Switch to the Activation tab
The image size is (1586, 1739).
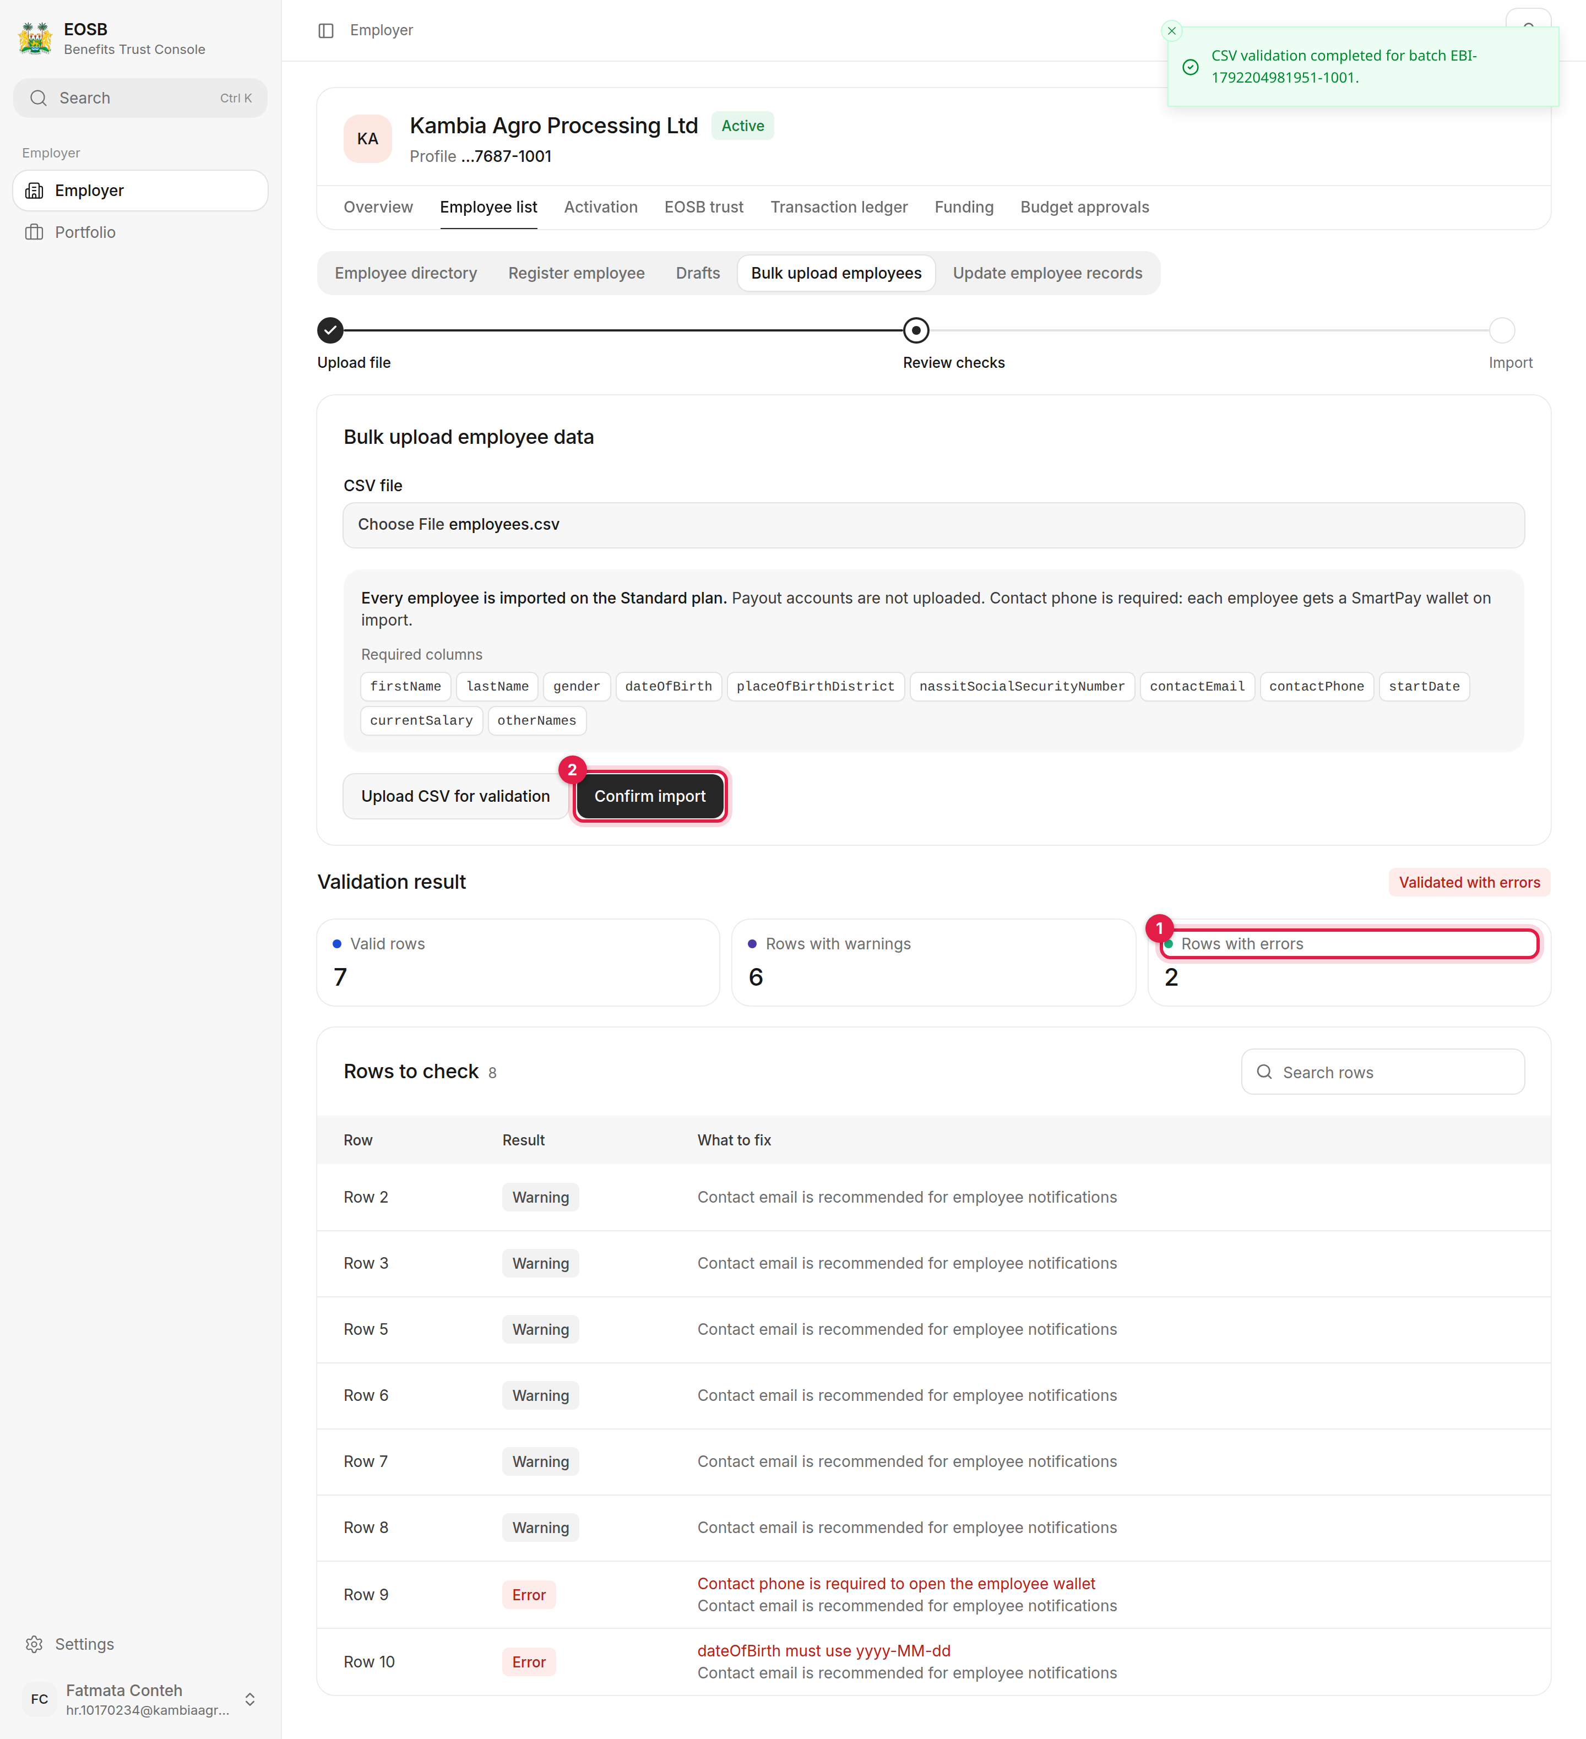coord(600,207)
